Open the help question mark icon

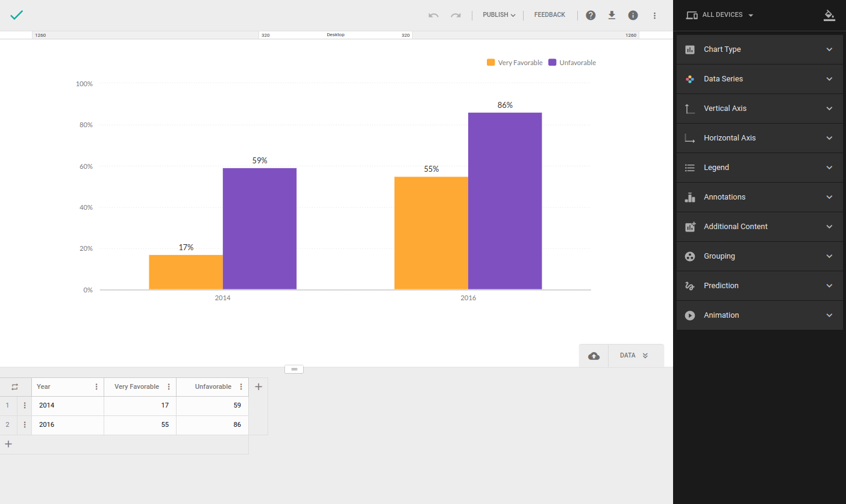click(591, 15)
